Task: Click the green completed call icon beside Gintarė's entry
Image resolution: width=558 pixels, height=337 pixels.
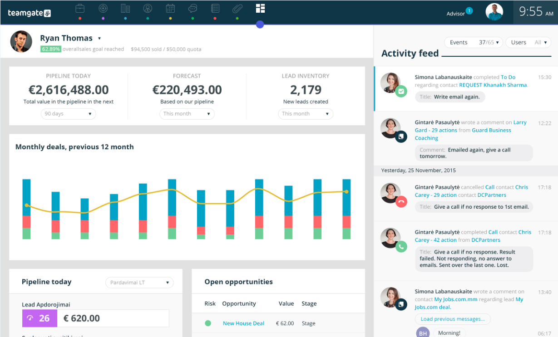Action: coord(401,247)
